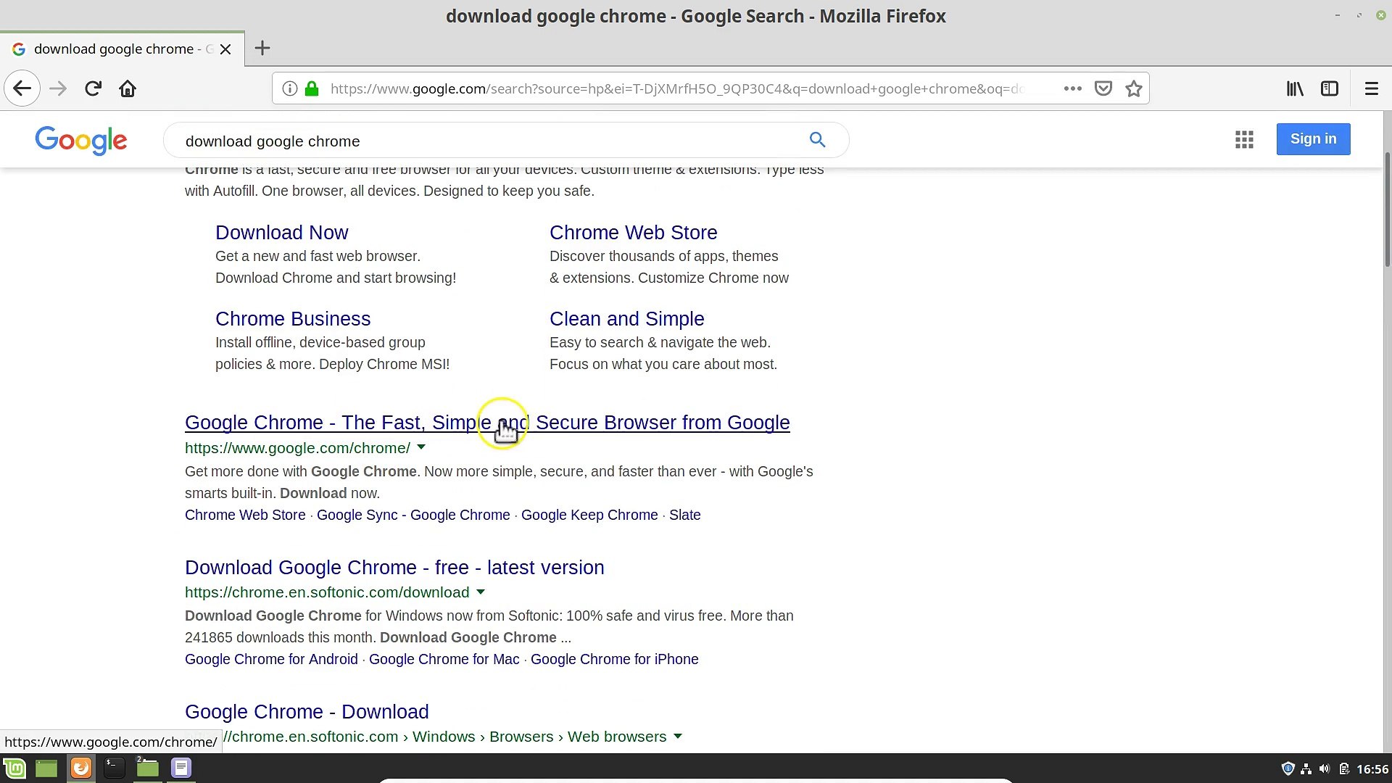Open the Google apps grid
Image resolution: width=1392 pixels, height=783 pixels.
1244,139
